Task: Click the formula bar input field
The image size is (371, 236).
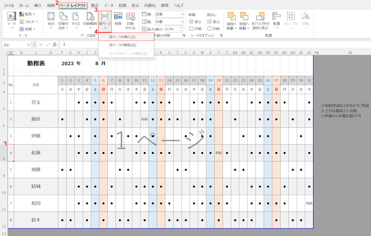Action: click(x=207, y=45)
